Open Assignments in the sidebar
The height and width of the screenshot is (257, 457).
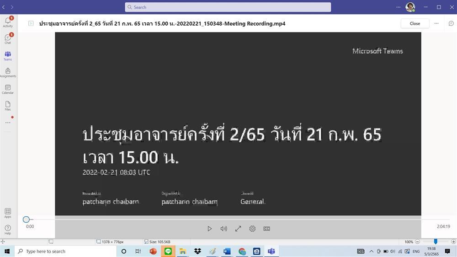(8, 72)
